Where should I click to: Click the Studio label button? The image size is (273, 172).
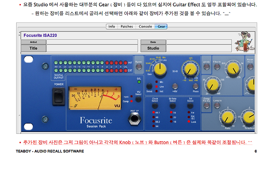(153, 48)
